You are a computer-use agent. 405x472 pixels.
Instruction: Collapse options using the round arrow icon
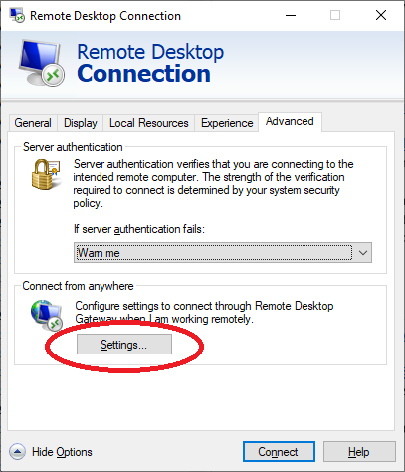pyautogui.click(x=17, y=452)
